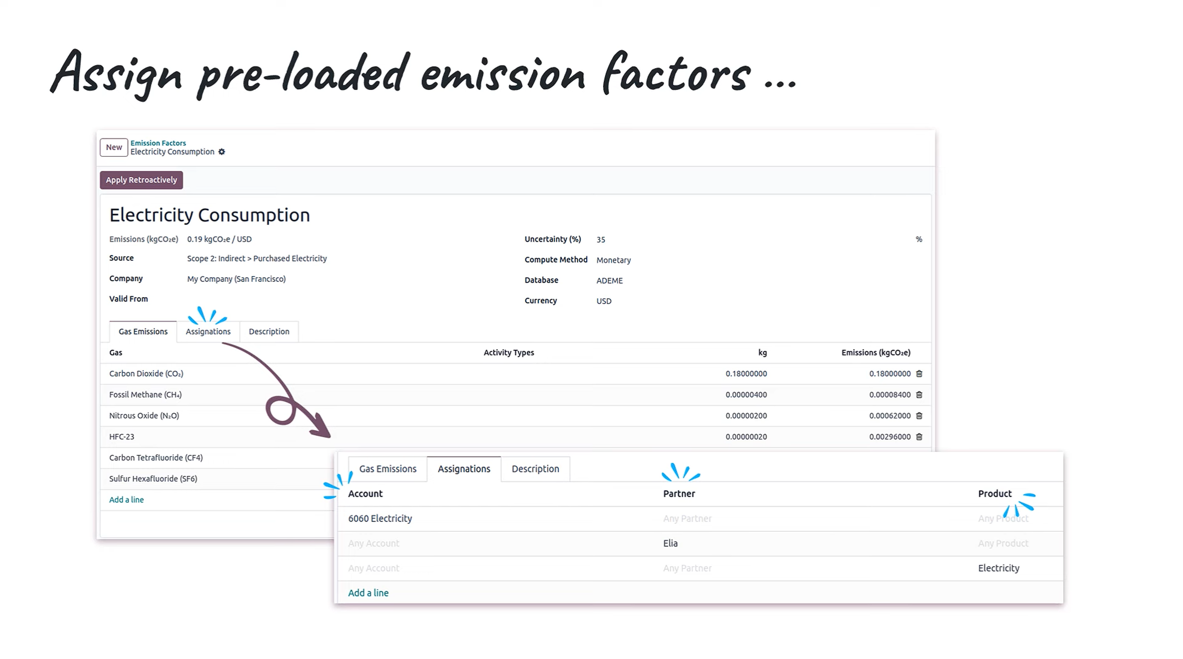Open the Description tab in upper form
This screenshot has width=1183, height=659.
(x=269, y=331)
